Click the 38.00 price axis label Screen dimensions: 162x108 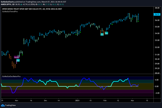pos(157,8)
